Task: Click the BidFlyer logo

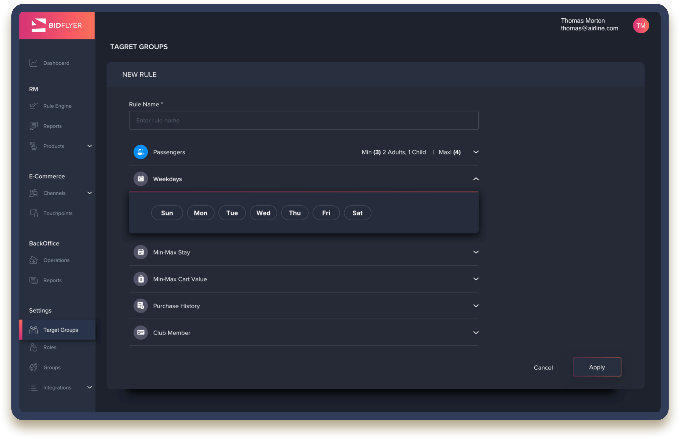Action: point(57,25)
